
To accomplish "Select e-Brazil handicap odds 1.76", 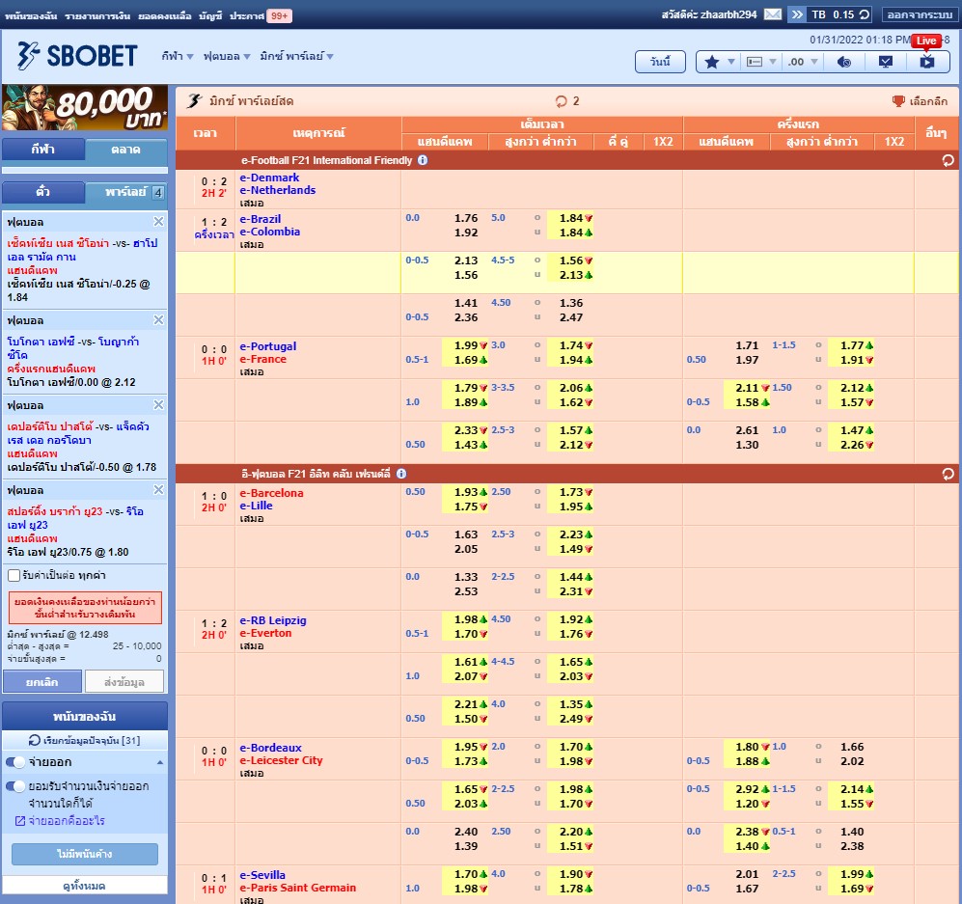I will [466, 218].
